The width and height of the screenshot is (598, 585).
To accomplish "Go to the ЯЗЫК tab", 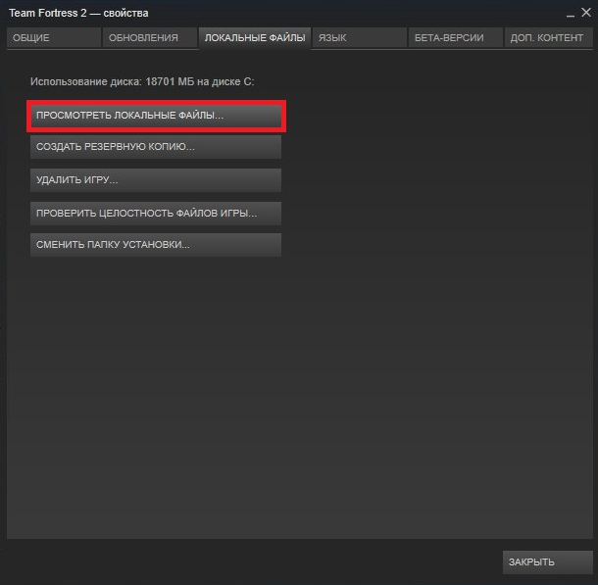I will [359, 38].
